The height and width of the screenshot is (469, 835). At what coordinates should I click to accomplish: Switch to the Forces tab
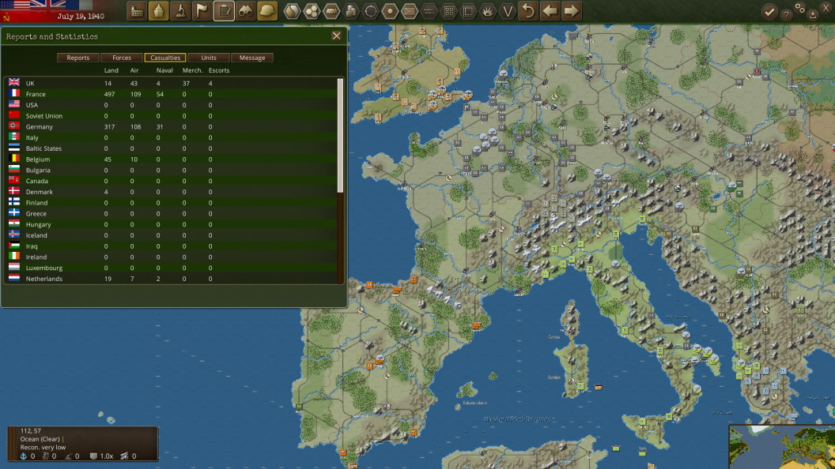pyautogui.click(x=122, y=58)
